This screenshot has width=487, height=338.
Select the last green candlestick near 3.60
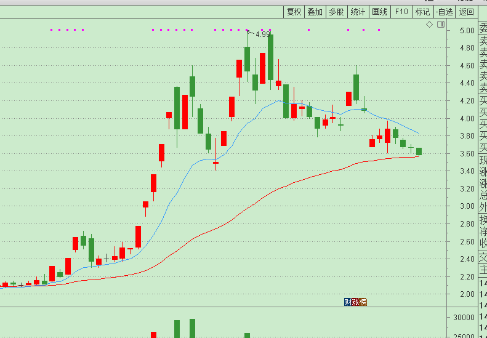[x=419, y=151]
